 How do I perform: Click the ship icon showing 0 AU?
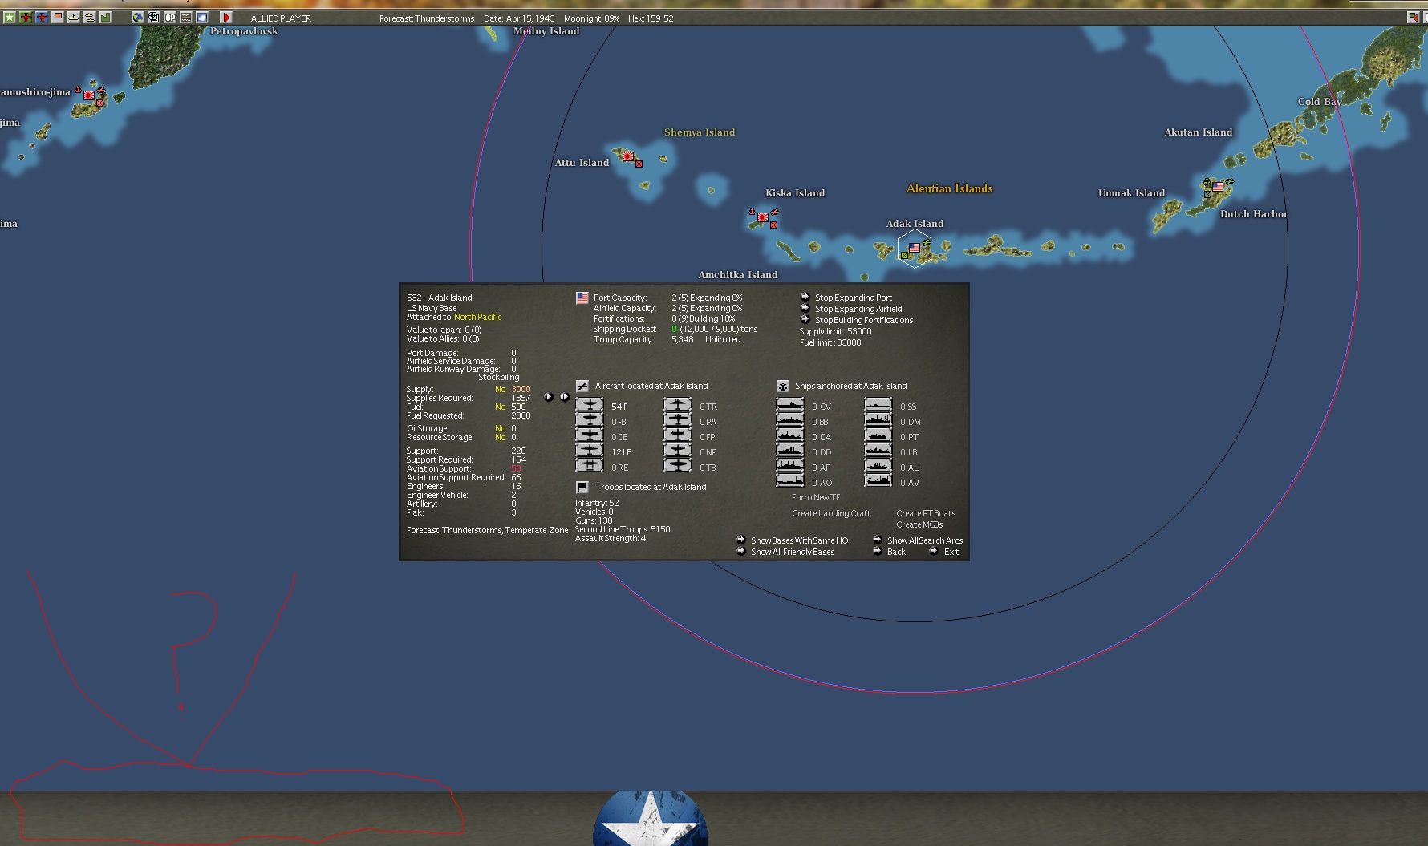[878, 466]
